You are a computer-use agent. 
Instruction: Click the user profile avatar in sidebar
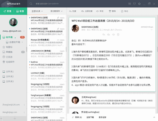click(x=13, y=22)
